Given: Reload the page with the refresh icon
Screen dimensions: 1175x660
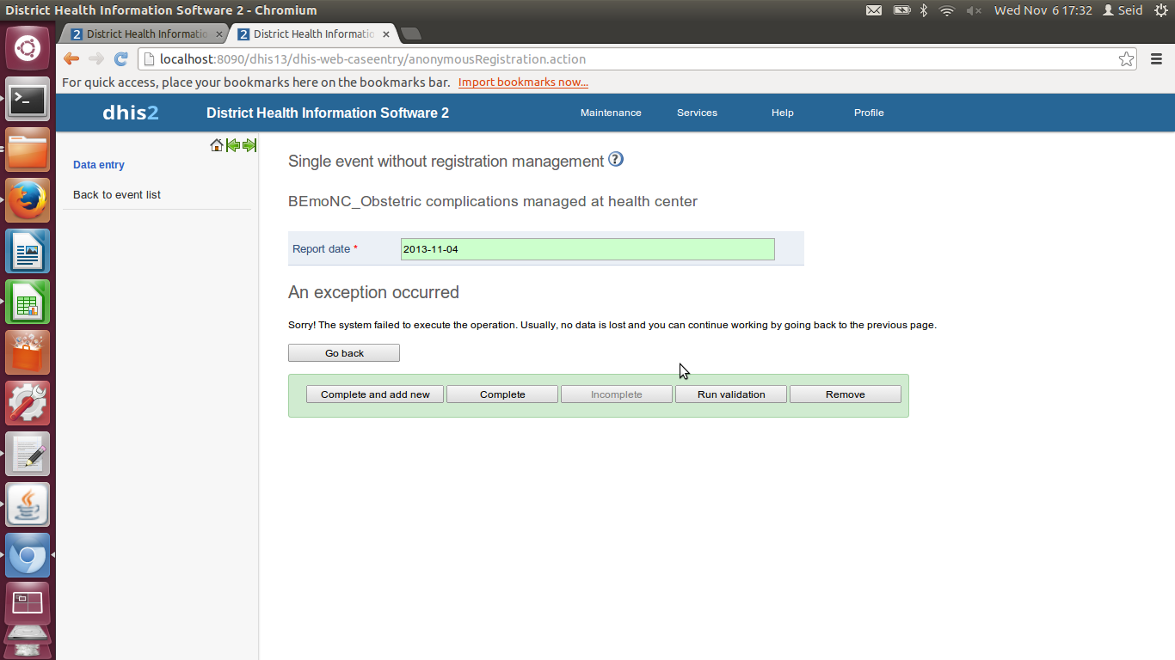Looking at the screenshot, I should point(121,59).
